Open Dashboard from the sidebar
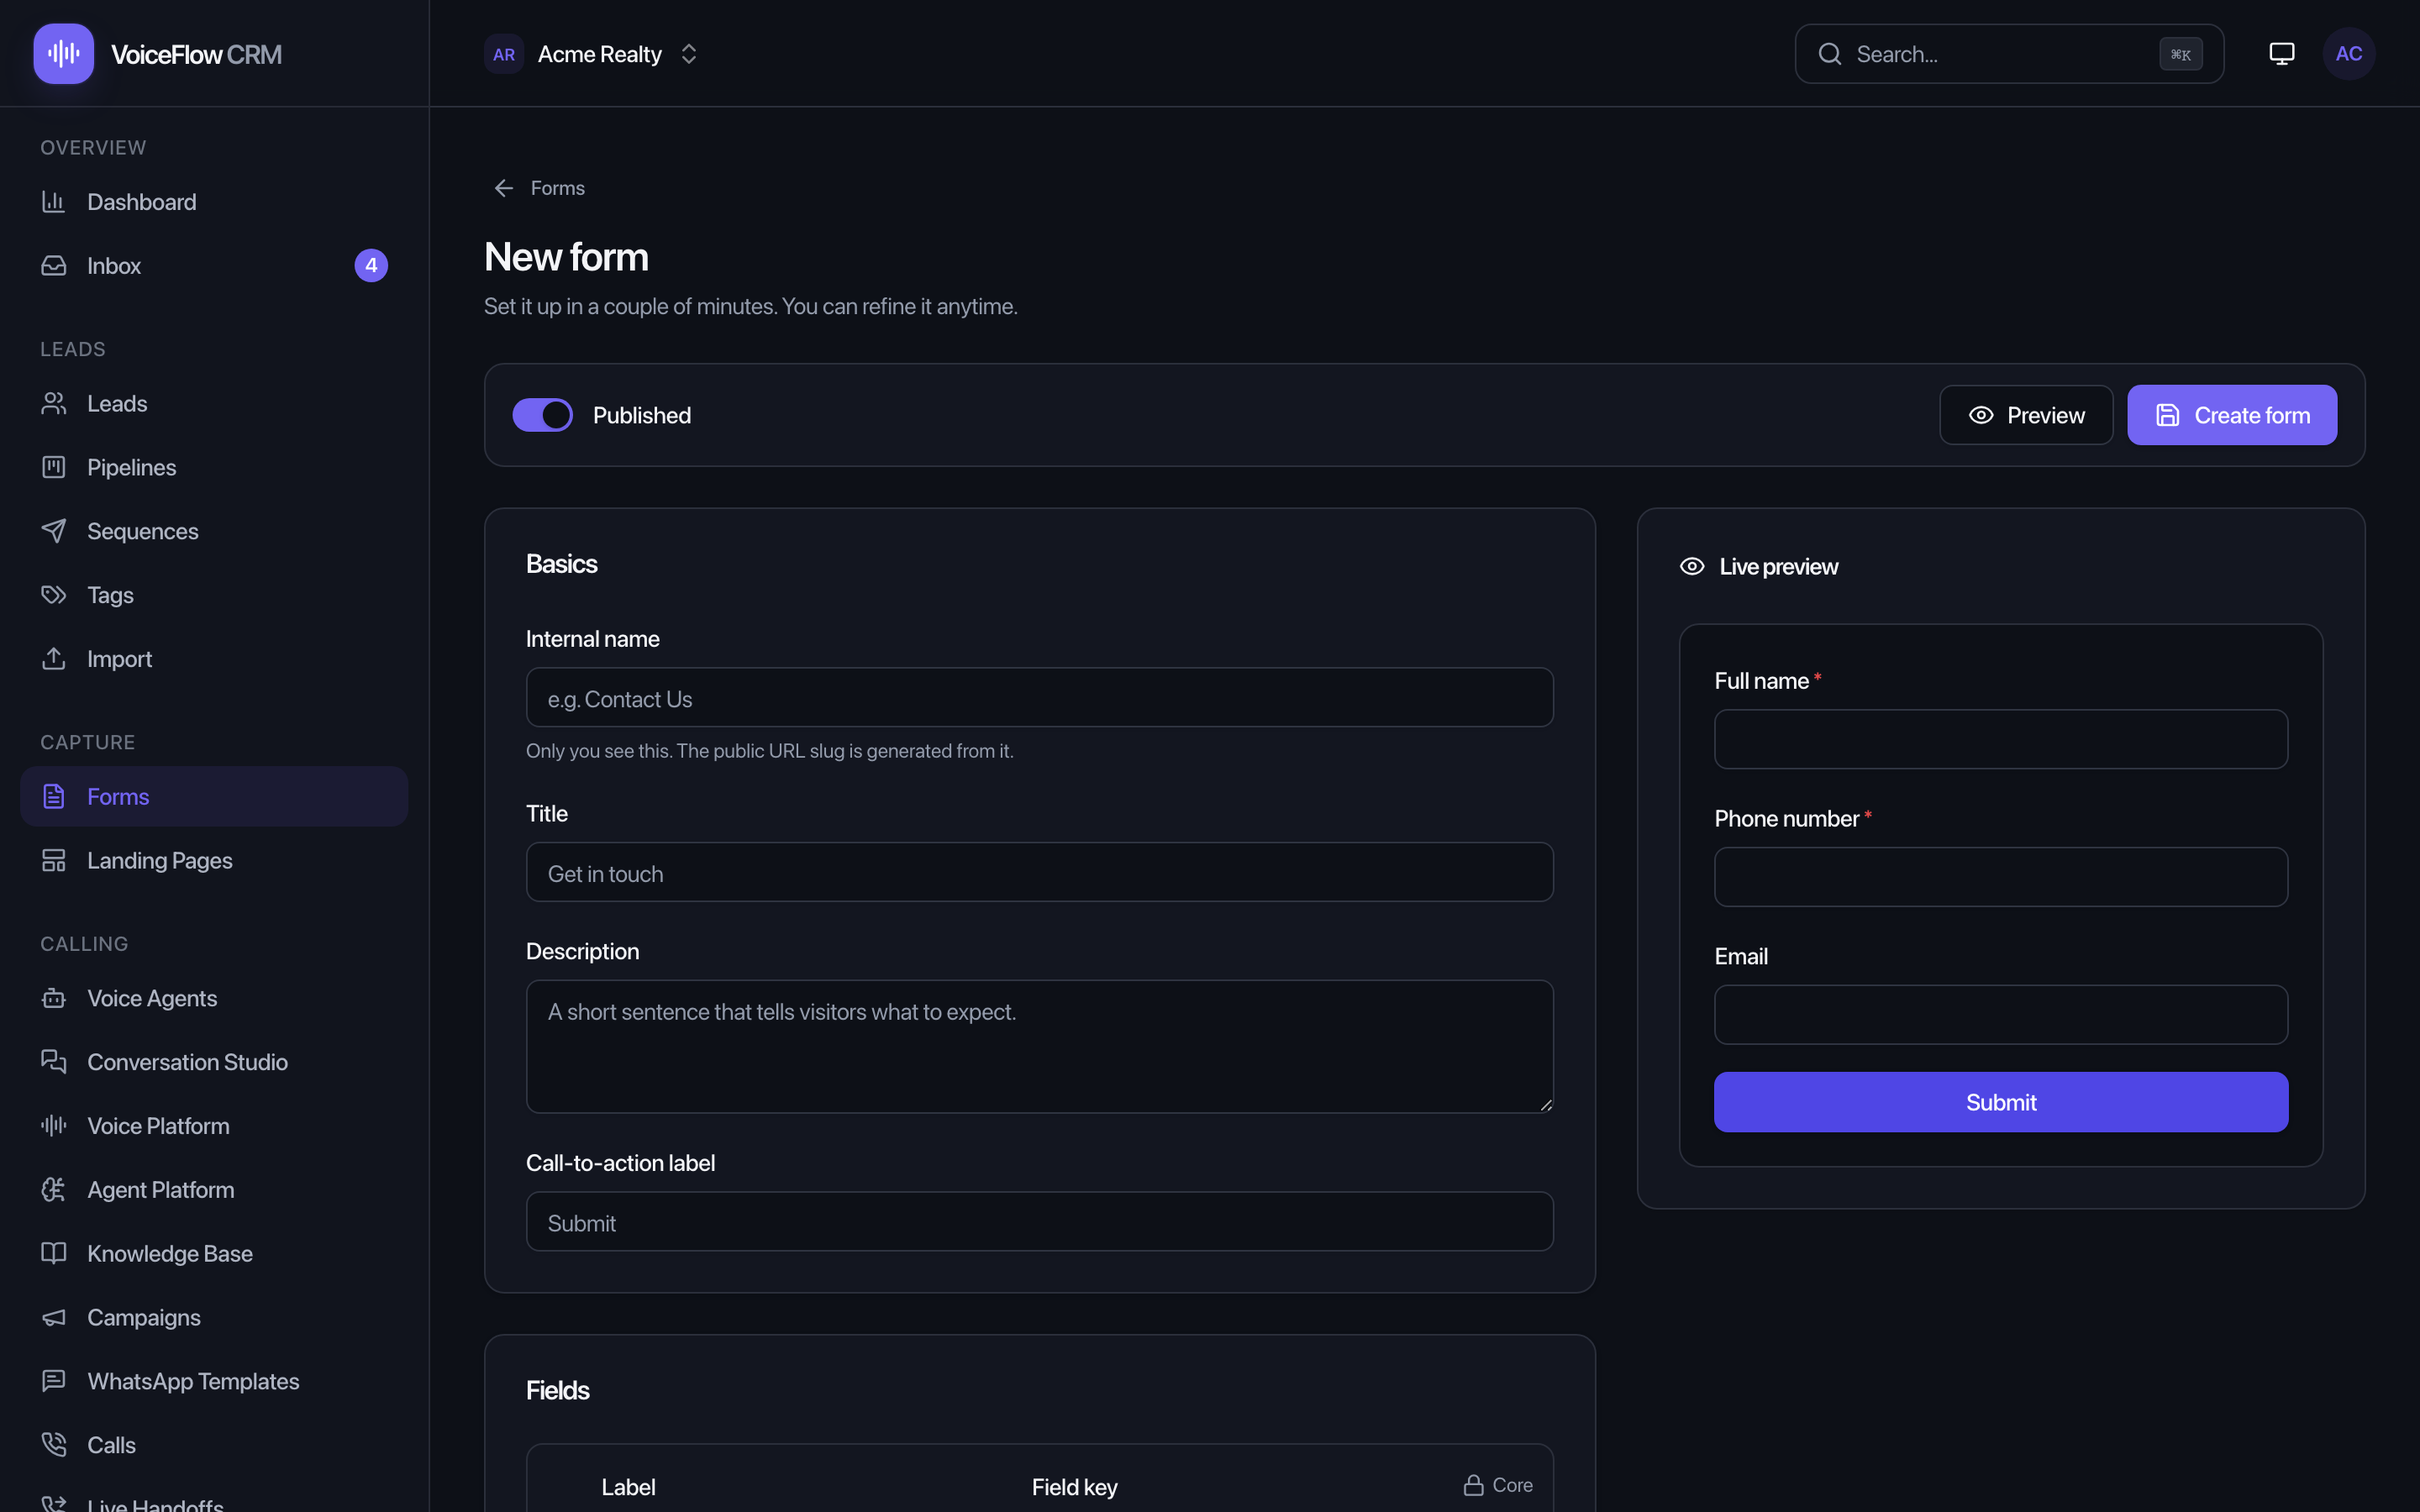The width and height of the screenshot is (2420, 1512). point(214,202)
